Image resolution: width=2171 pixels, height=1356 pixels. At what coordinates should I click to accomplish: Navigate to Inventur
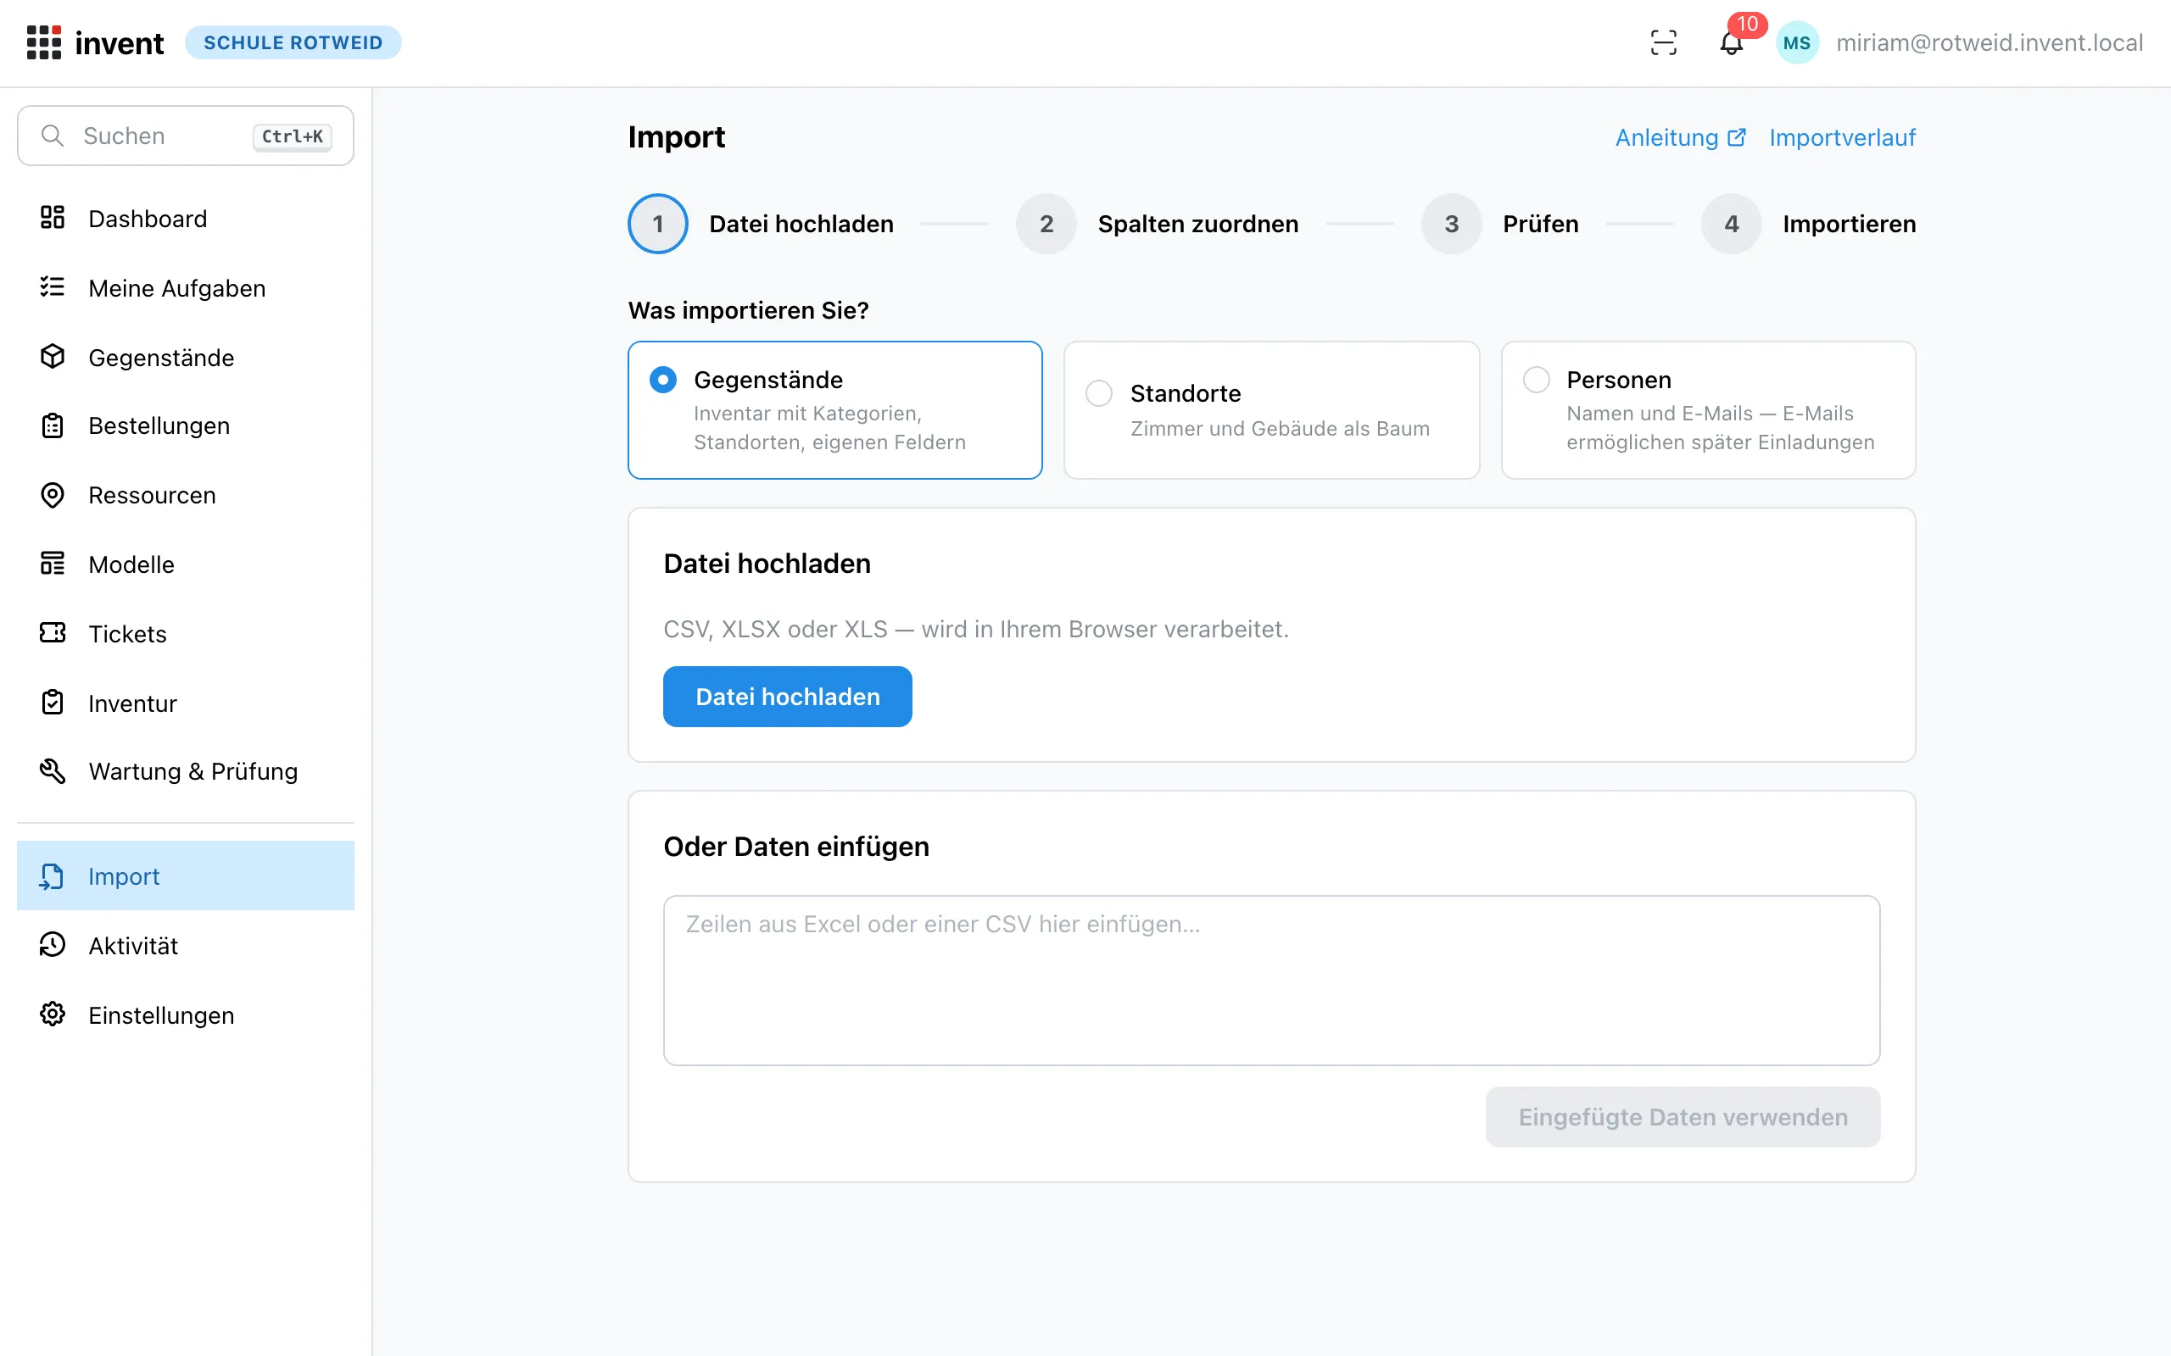tap(186, 703)
